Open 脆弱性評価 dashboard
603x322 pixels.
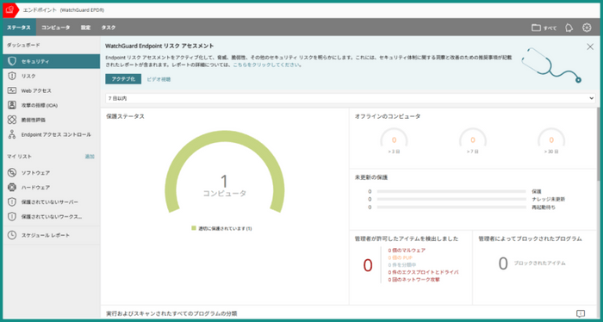tap(52, 120)
